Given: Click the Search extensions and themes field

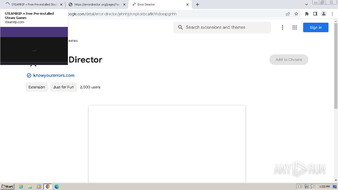Looking at the screenshot, I should pyautogui.click(x=222, y=27).
